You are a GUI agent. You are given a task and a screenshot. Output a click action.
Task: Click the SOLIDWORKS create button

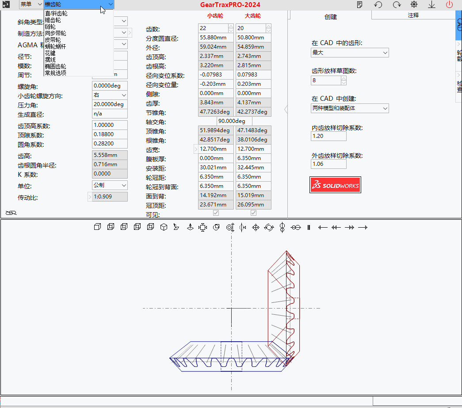(x=335, y=185)
